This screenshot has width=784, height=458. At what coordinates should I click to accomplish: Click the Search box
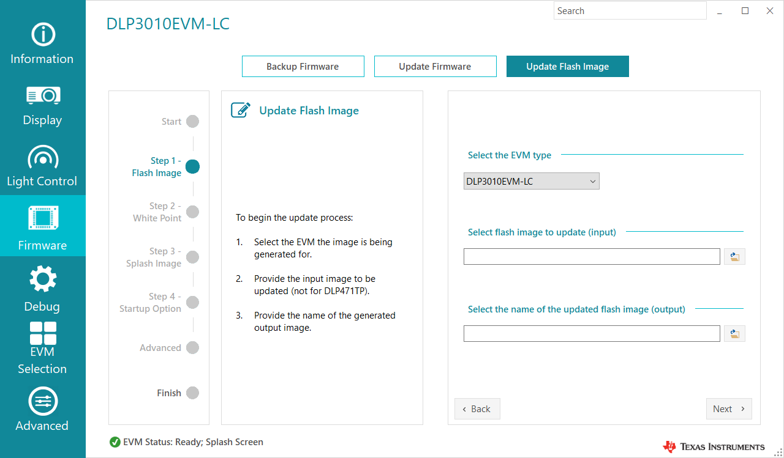tap(630, 11)
